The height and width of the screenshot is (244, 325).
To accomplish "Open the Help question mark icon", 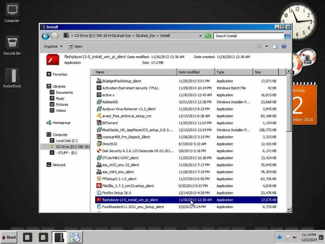I will click(284, 46).
